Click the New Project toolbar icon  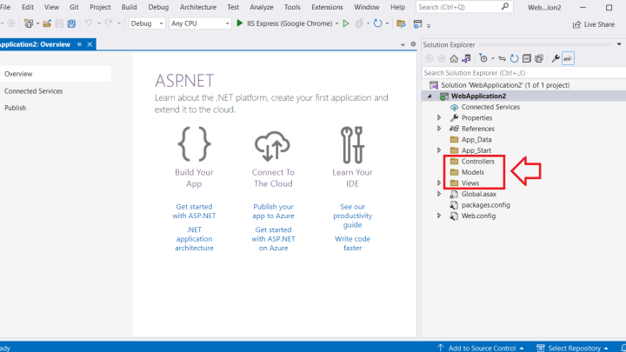pyautogui.click(x=29, y=23)
